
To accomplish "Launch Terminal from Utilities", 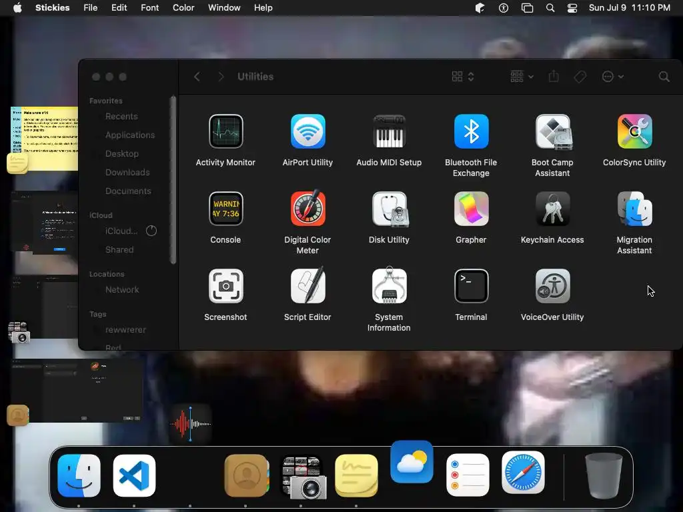I will pyautogui.click(x=471, y=286).
